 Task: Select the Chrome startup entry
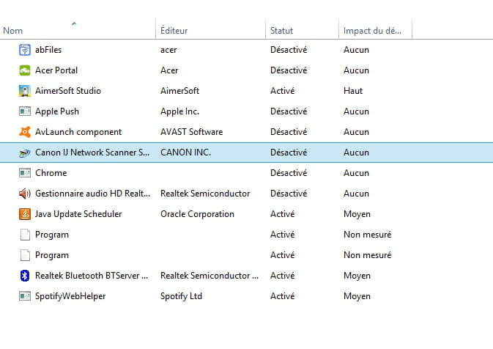pos(246,173)
